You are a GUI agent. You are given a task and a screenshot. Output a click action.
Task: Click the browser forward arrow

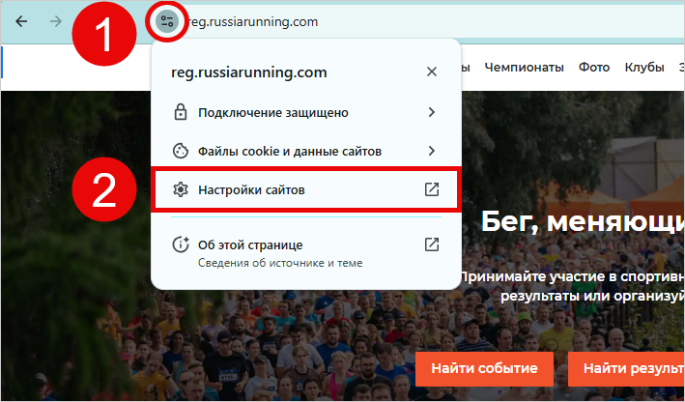(x=55, y=21)
